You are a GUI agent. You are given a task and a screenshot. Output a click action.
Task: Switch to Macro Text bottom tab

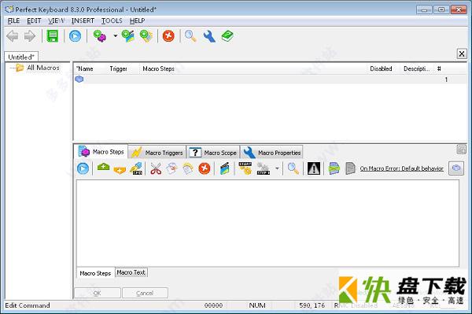click(x=131, y=272)
